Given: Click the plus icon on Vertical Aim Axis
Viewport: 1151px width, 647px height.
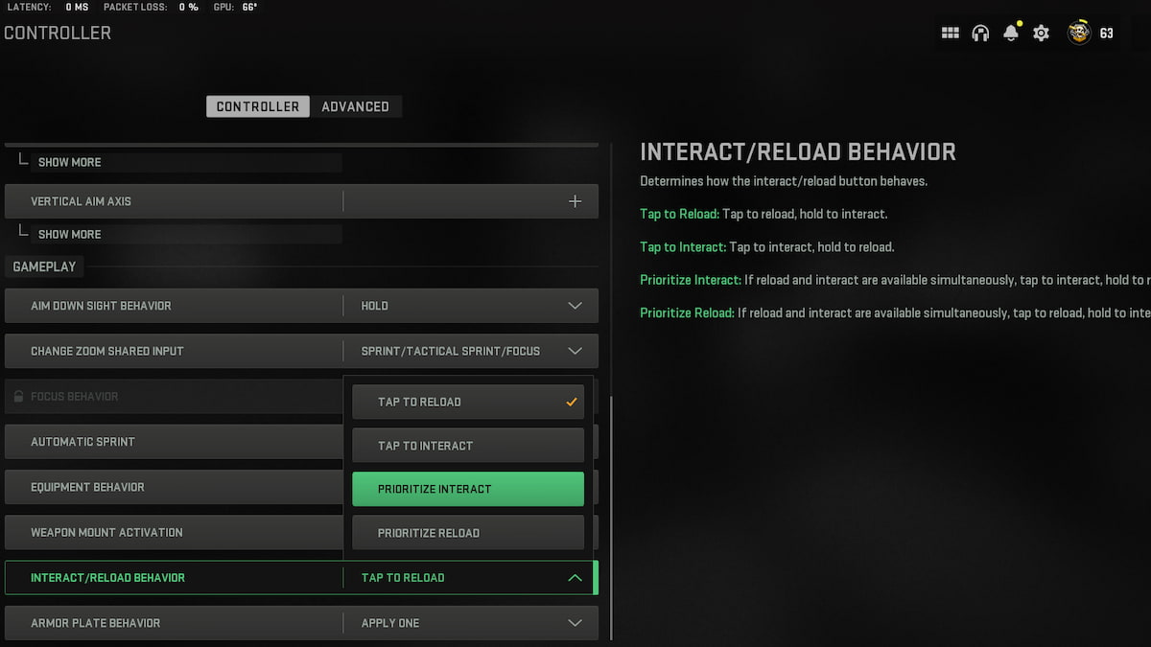Looking at the screenshot, I should coord(575,200).
